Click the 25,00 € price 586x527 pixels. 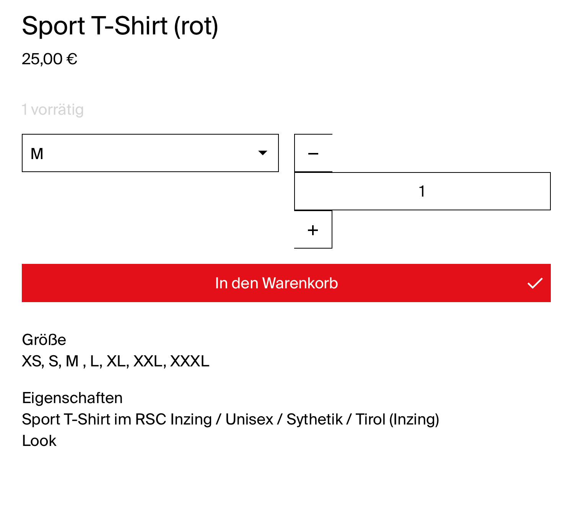pos(49,59)
